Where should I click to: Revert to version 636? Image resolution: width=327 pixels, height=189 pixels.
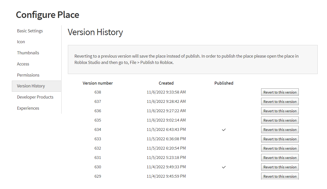[280, 111]
